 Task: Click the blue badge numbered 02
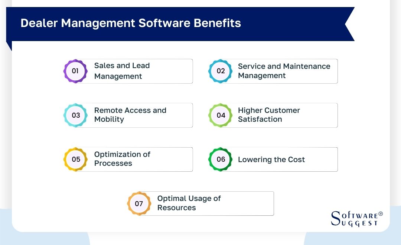tap(221, 71)
